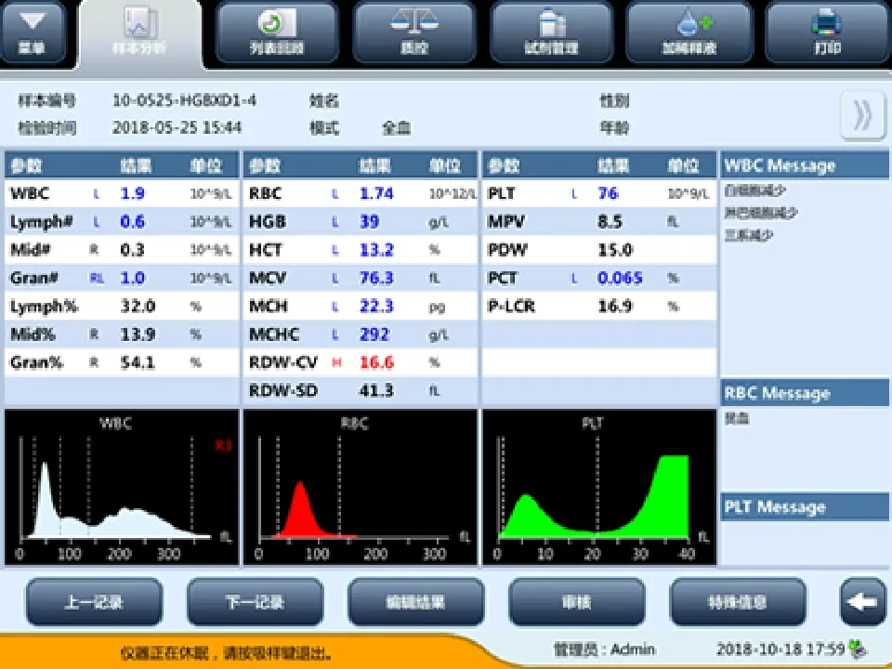This screenshot has height=669, width=892.
Task: Go to previous record with 上一记录
Action: point(94,602)
